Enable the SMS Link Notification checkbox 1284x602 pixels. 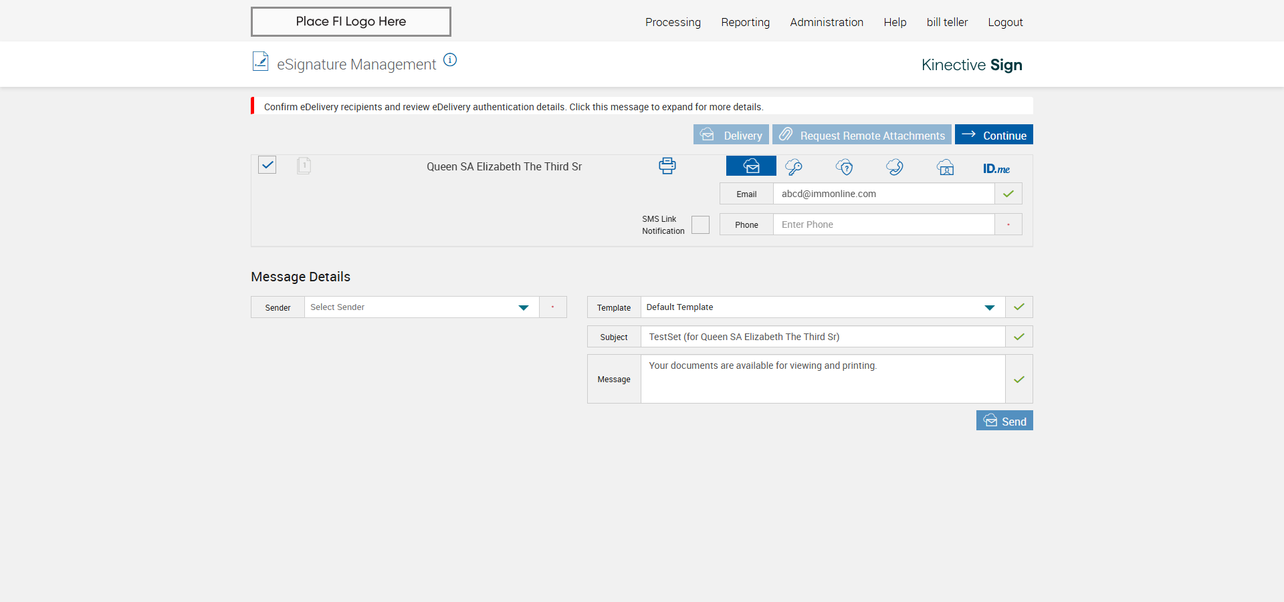[700, 225]
